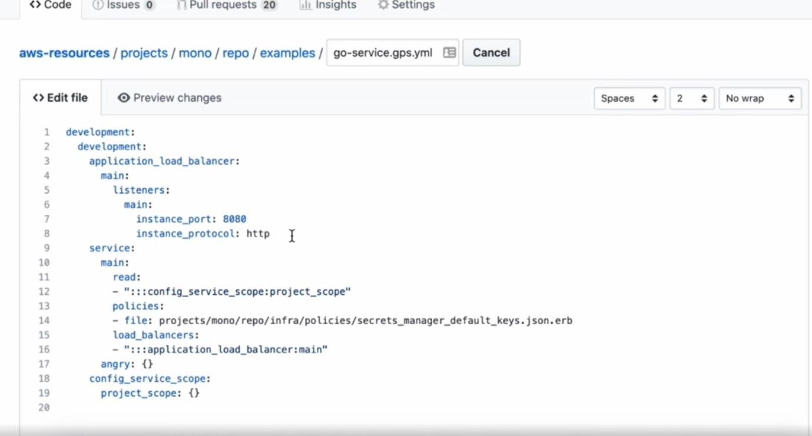Click the Settings gear icon
The image size is (812, 436).
(x=383, y=5)
